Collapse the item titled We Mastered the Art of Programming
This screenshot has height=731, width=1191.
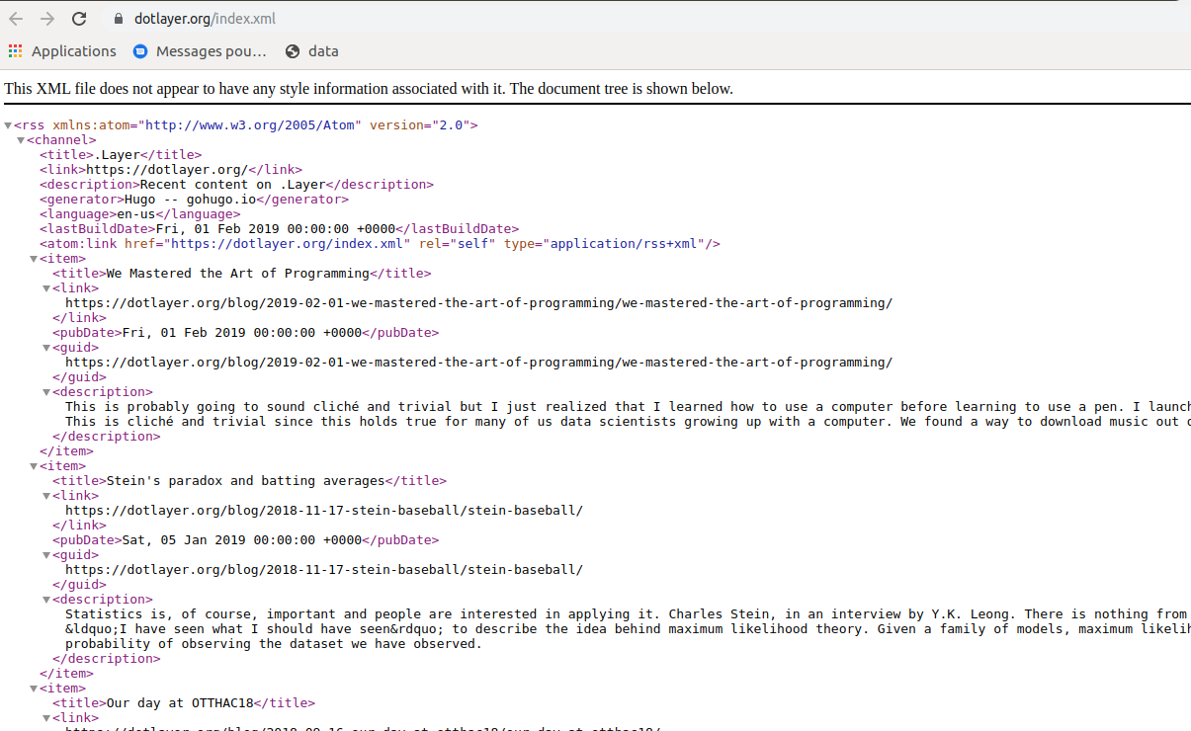[x=34, y=260]
